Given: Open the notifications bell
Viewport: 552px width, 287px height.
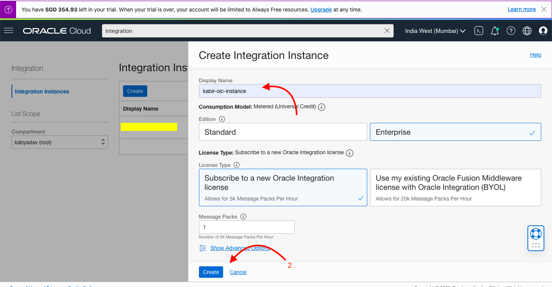Looking at the screenshot, I should click(x=495, y=31).
